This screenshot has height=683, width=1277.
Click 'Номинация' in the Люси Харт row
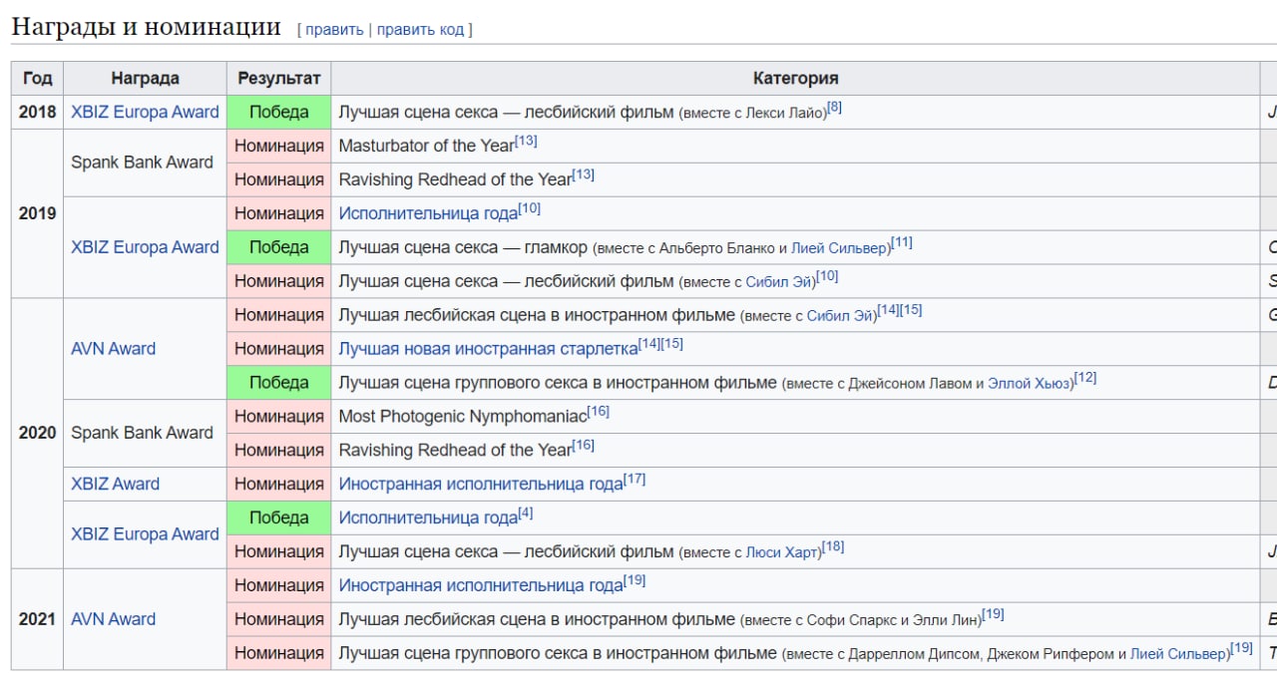click(279, 551)
